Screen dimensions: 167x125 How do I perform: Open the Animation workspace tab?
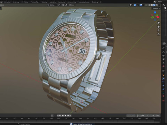[x=53, y=2]
